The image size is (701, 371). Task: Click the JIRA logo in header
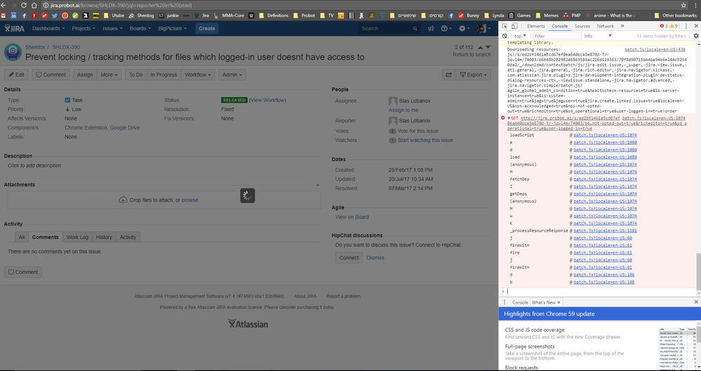[x=14, y=28]
